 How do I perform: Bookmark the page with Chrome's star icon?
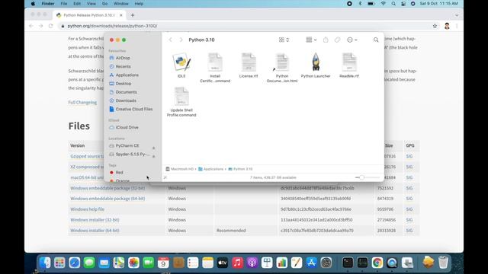(435, 26)
